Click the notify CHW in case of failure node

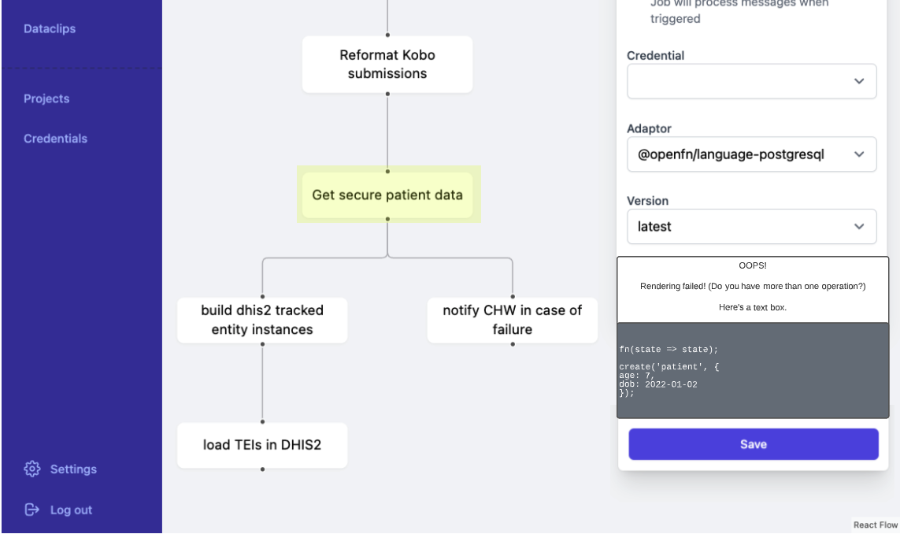coord(512,320)
